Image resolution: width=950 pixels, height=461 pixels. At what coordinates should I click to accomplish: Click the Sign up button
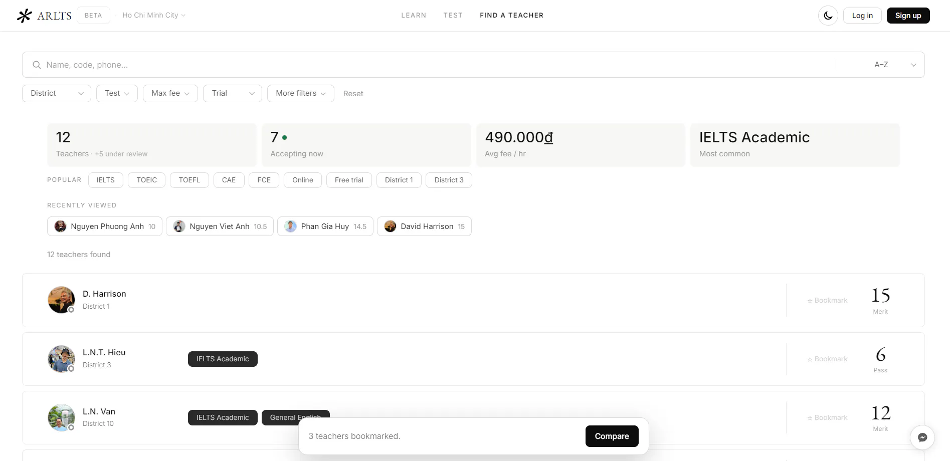pos(908,16)
